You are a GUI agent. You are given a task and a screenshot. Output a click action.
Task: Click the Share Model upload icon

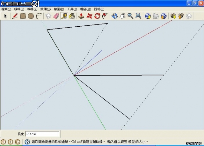click(181, 16)
